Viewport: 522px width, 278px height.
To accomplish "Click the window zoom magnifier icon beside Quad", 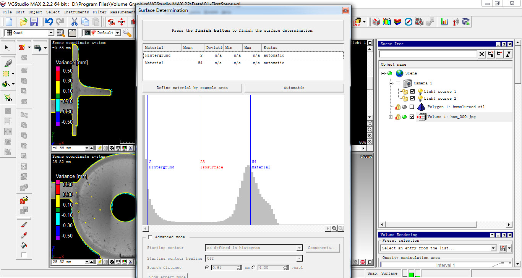I will coord(61,33).
